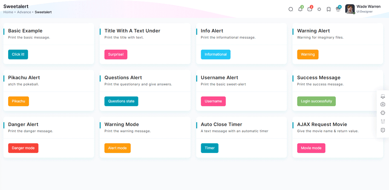Go to Advance breadcrumb link

[24, 12]
